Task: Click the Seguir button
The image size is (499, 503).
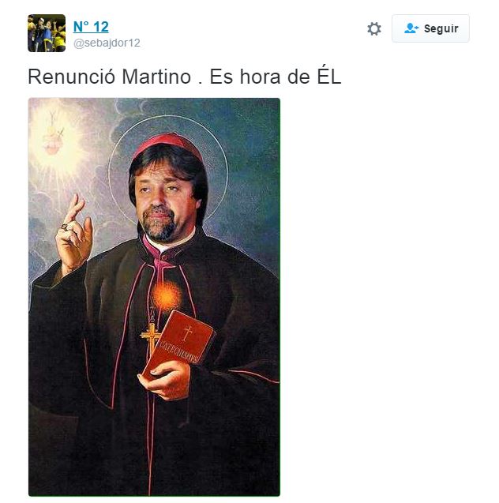Action: tap(430, 28)
